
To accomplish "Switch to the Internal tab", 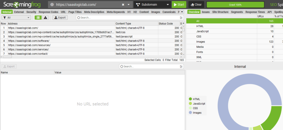I will pos(7,12).
